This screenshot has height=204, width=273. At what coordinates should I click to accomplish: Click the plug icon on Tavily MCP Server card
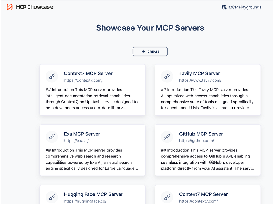tap(167, 76)
